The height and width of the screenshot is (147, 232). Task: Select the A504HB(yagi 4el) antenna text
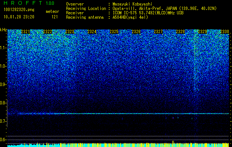tap(130, 17)
